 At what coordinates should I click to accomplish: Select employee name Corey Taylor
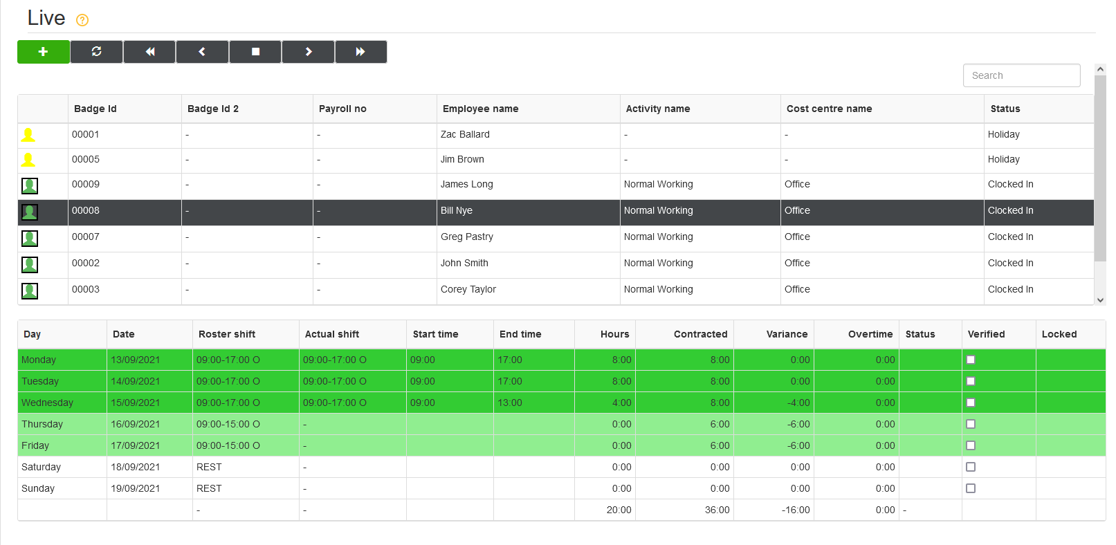pos(468,290)
